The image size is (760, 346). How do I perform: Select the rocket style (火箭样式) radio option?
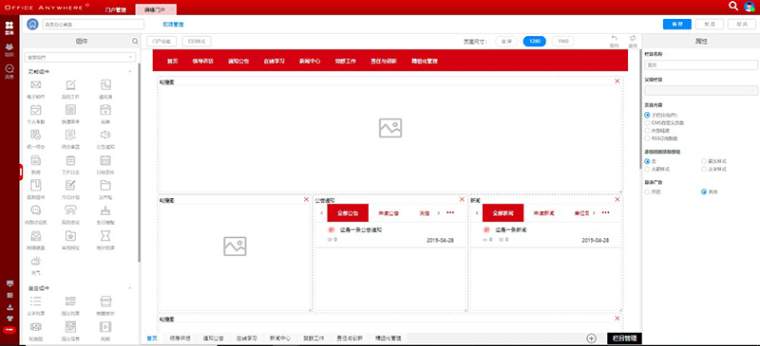[647, 169]
